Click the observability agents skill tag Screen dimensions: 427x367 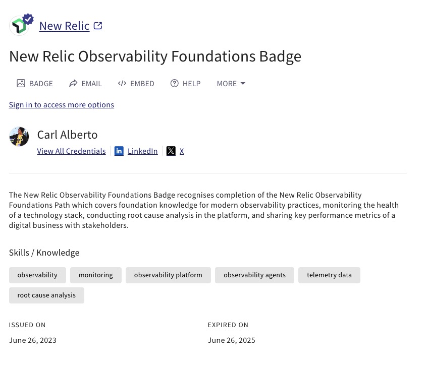coord(254,275)
